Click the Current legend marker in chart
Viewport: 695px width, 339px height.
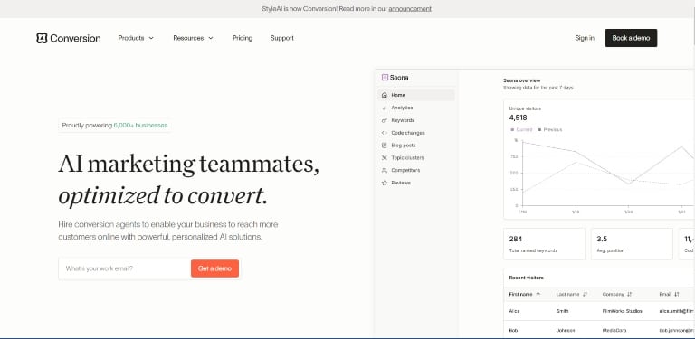[512, 129]
